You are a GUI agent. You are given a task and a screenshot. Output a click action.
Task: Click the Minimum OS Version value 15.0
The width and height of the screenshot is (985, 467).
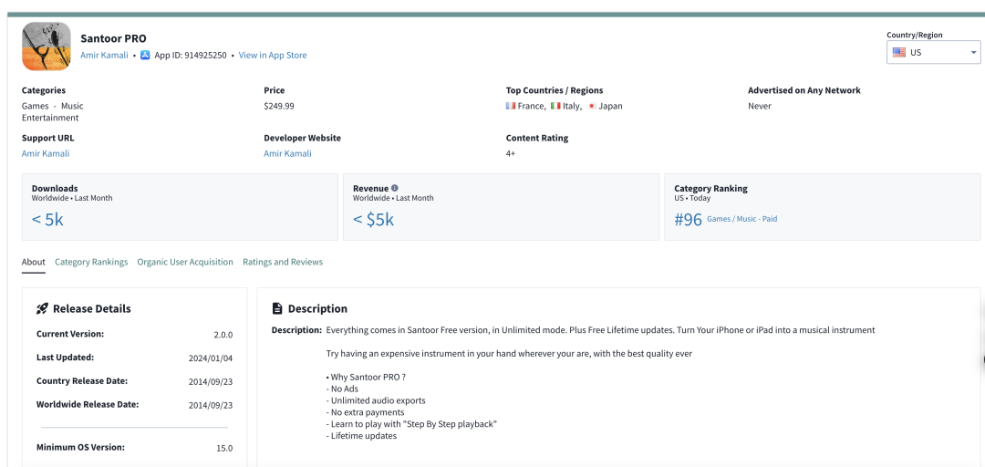(x=224, y=448)
